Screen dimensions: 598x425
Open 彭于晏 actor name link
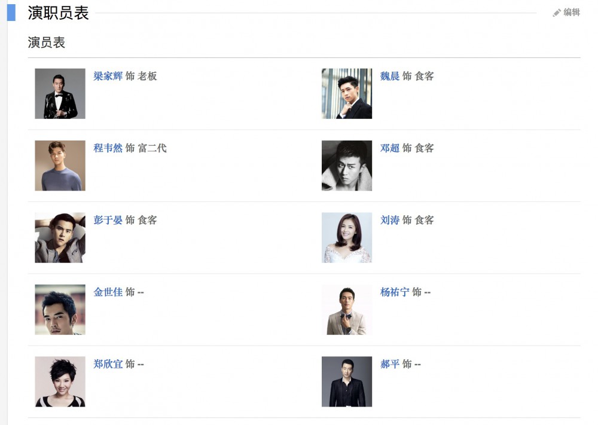point(108,221)
